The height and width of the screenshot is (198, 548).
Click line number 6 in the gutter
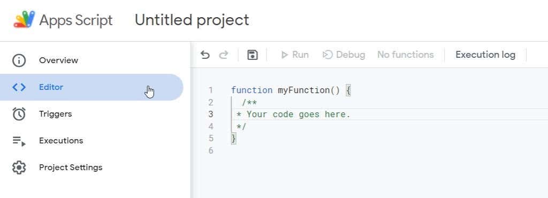(x=210, y=150)
